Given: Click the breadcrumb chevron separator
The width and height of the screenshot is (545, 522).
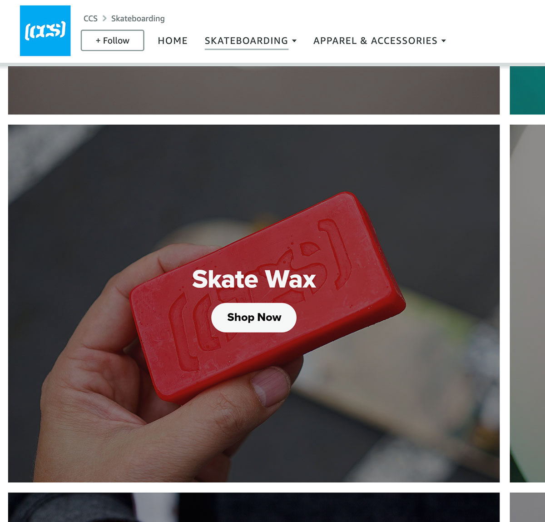Looking at the screenshot, I should 104,18.
